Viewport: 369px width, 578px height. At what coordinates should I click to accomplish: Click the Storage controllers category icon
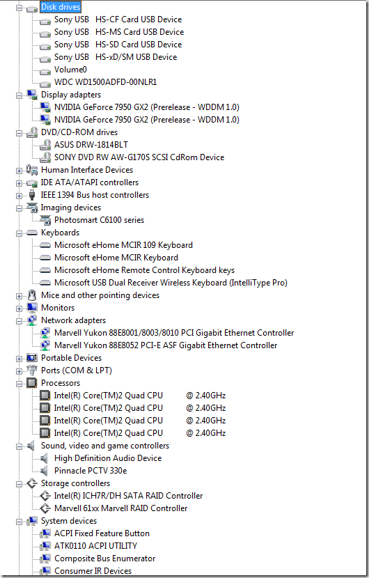coord(32,483)
